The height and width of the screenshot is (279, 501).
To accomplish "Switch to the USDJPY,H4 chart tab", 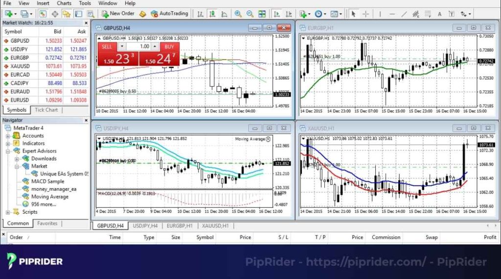I will click(x=145, y=226).
